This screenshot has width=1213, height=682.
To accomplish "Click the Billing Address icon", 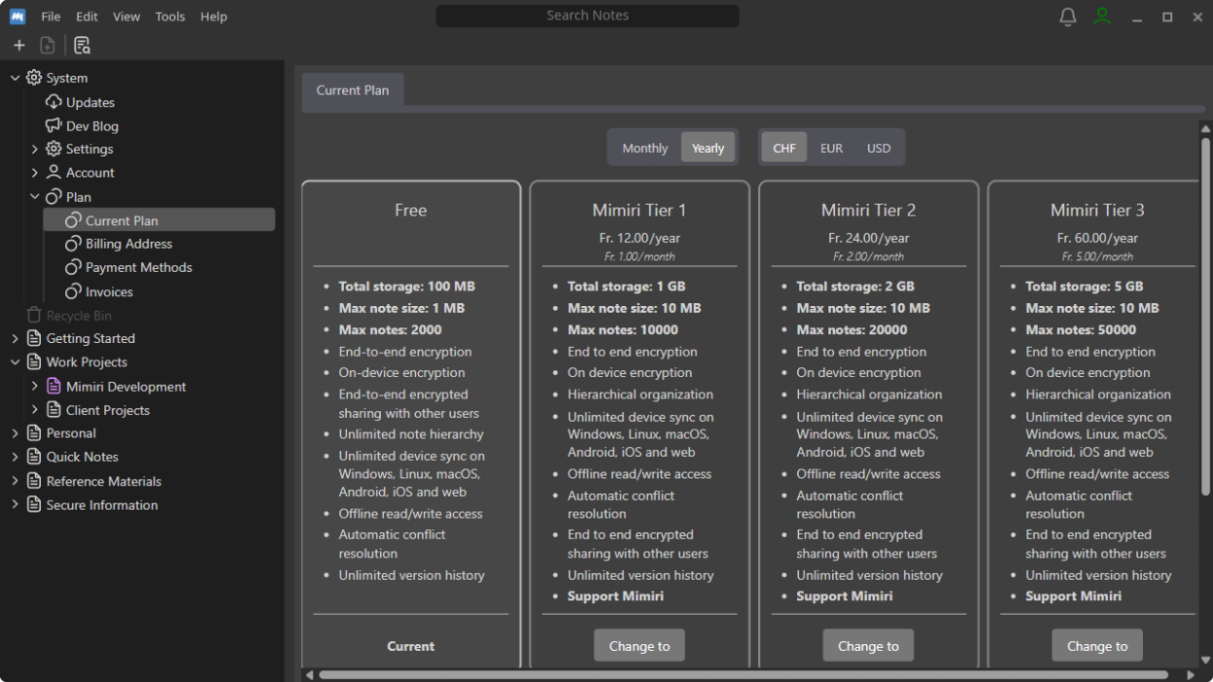I will pyautogui.click(x=73, y=244).
